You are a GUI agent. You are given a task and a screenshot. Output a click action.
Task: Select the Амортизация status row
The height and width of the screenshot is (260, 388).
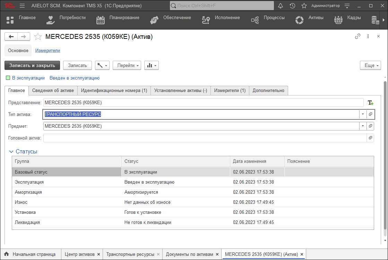pyautogui.click(x=193, y=192)
